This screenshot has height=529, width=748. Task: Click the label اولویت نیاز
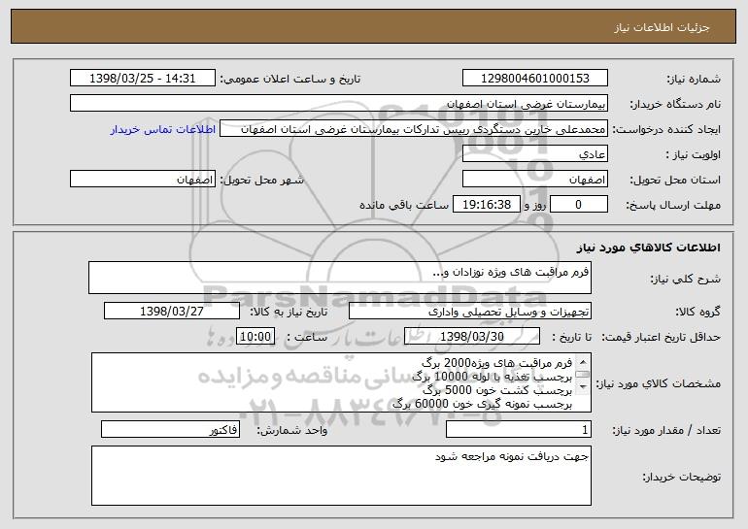point(694,154)
